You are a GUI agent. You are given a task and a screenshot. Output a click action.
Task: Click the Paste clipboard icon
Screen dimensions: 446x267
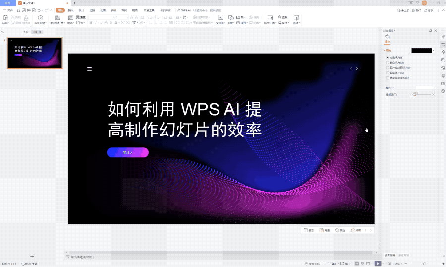[5, 18]
